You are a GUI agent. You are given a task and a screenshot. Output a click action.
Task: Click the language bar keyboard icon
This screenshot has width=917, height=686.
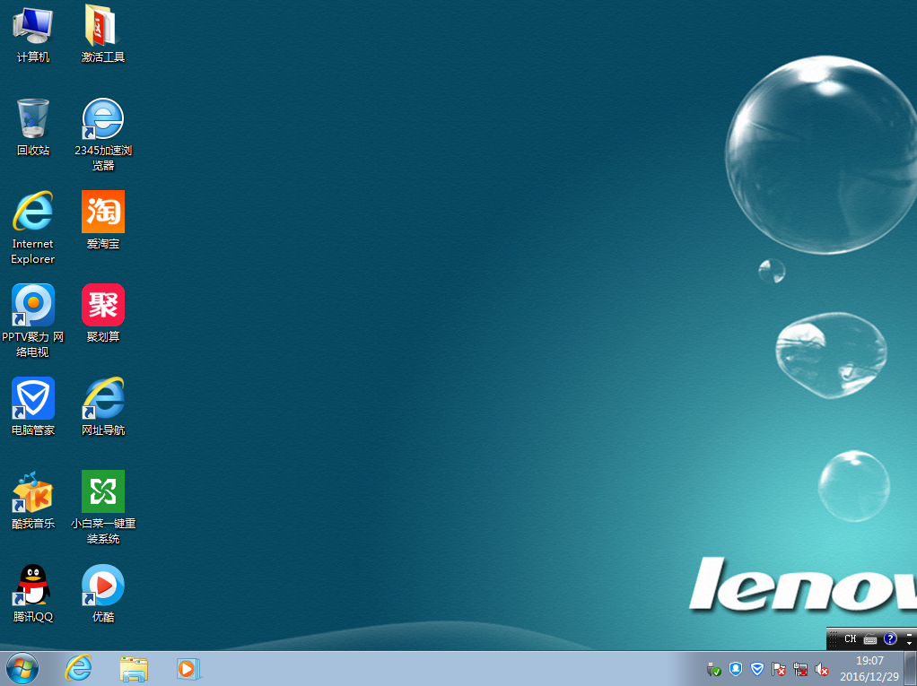[x=870, y=638]
